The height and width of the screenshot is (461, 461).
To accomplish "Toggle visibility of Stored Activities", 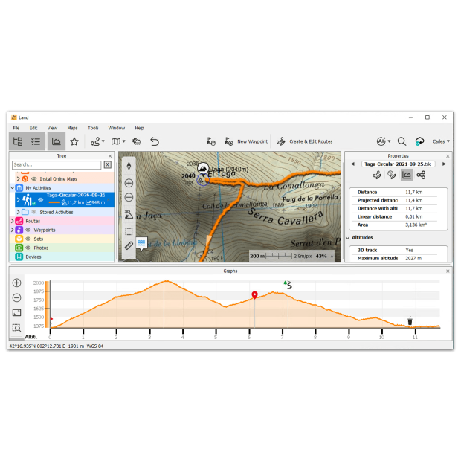I will pos(34,212).
